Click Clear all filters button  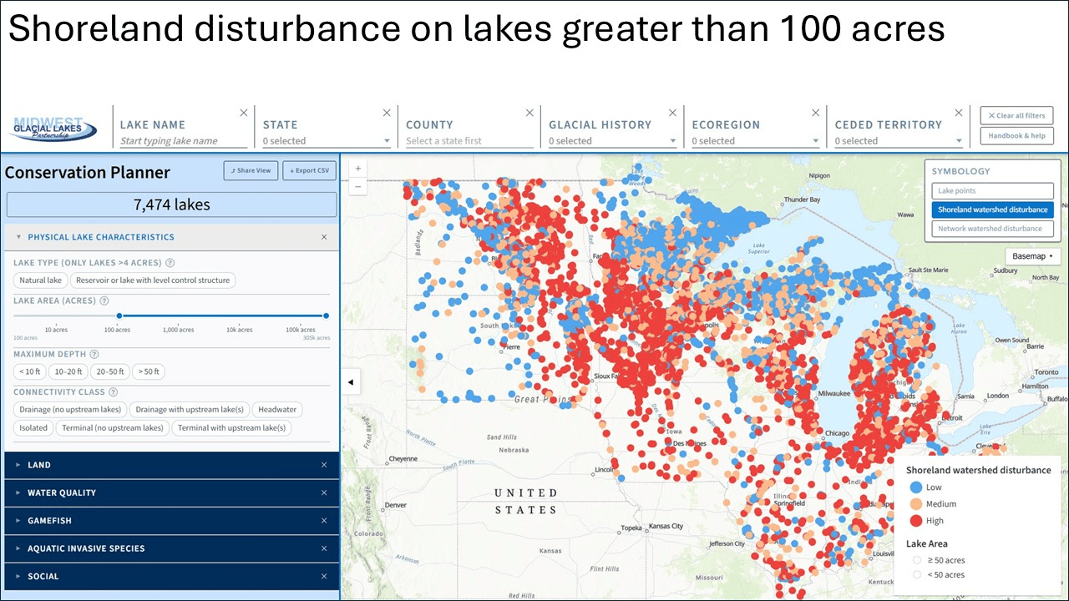point(1016,116)
